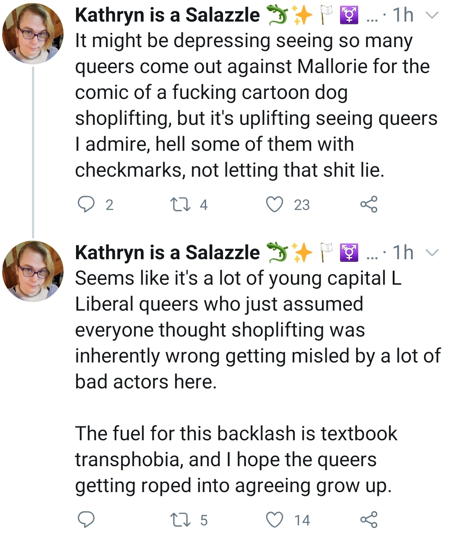Open the tweet text about cartoon dog shoplifting
Viewport: 455px width, 534px height.
tap(256, 105)
